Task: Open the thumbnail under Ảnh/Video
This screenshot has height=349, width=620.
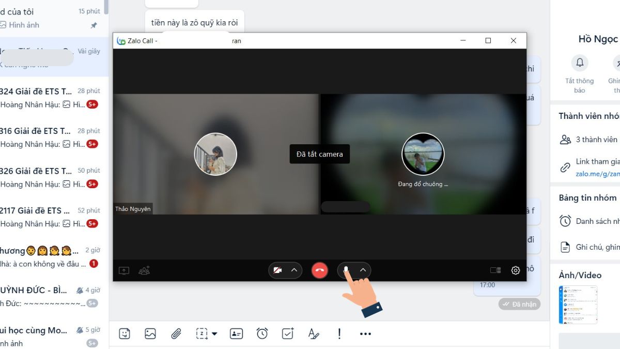Action: point(578,304)
